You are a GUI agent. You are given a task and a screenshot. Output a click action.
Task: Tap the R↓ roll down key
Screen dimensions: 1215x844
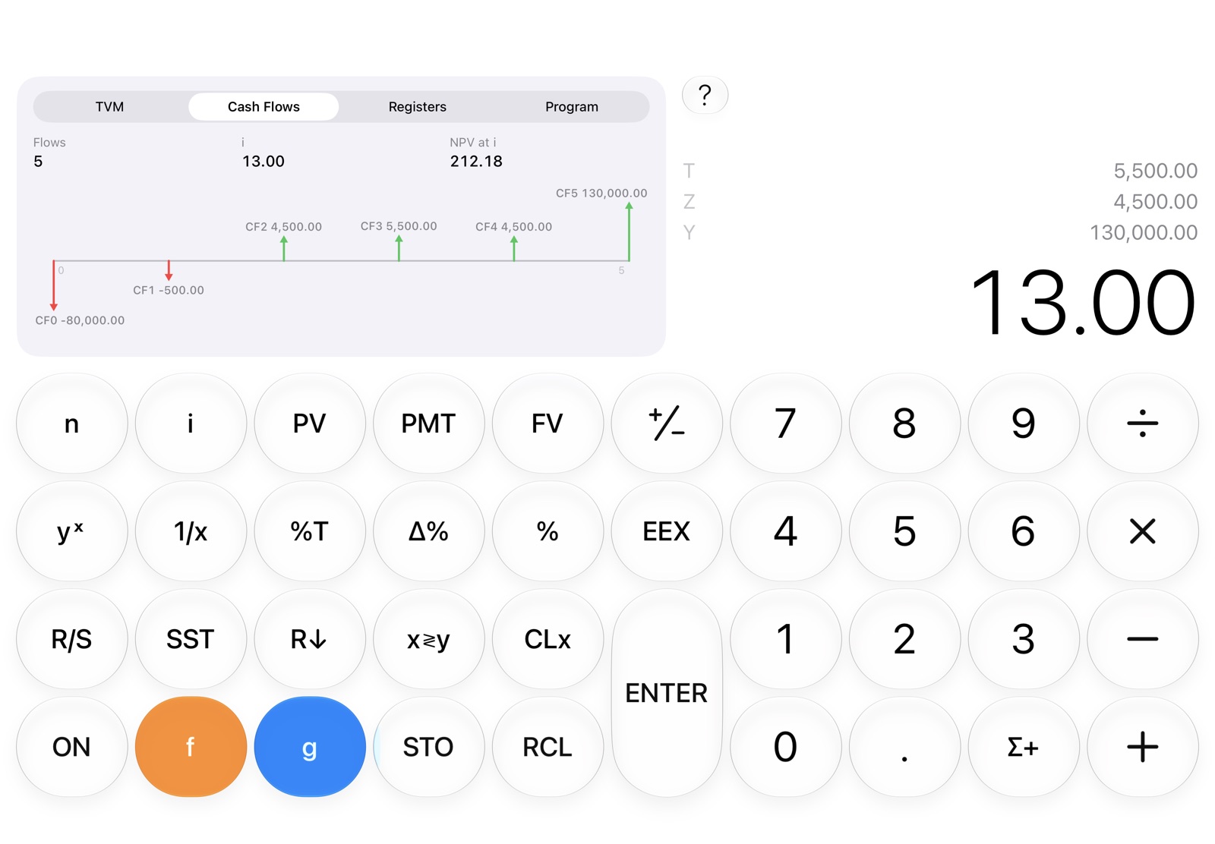click(309, 639)
